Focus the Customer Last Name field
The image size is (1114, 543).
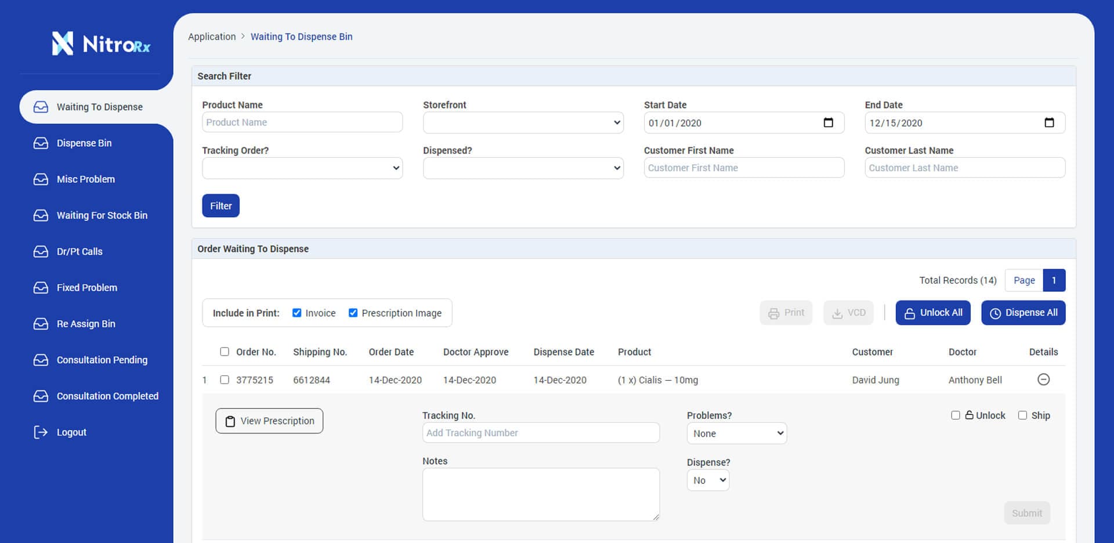965,168
